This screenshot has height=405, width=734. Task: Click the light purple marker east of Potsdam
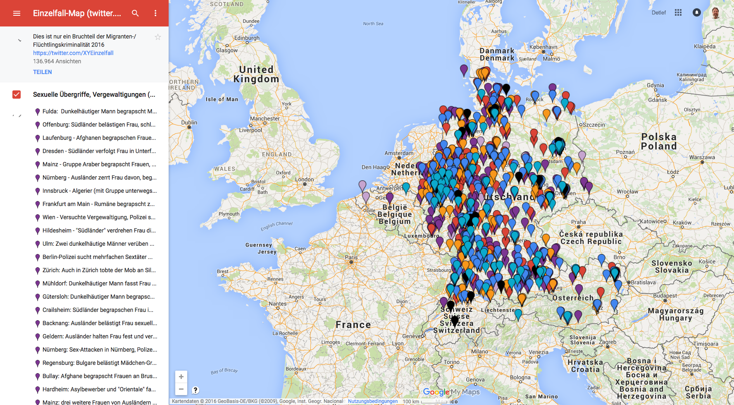pos(582,156)
